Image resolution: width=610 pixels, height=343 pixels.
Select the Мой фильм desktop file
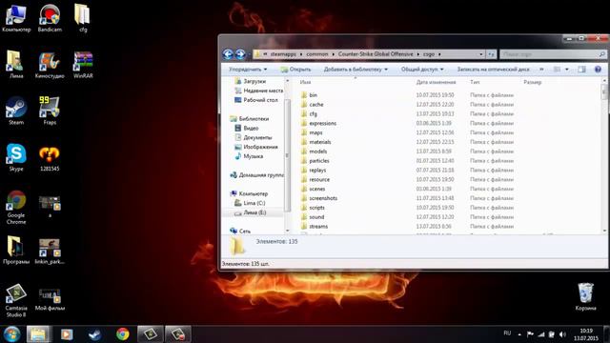(50, 299)
